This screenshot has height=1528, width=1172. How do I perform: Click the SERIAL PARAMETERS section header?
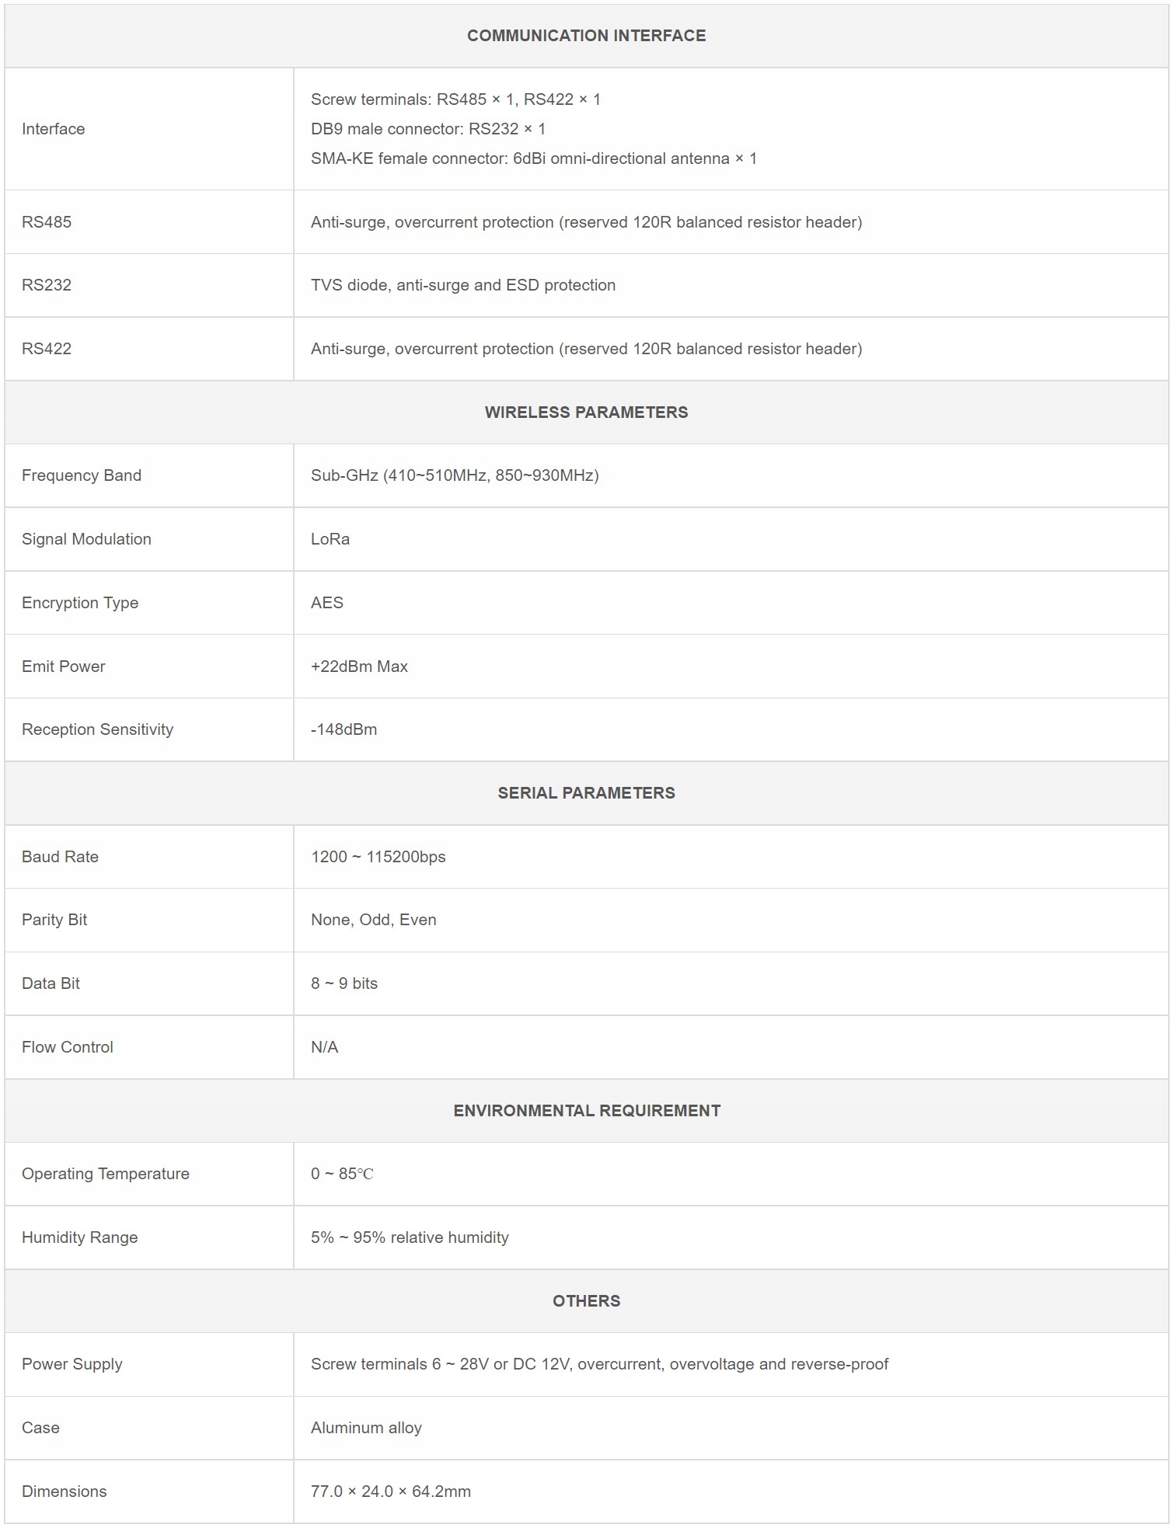click(586, 793)
